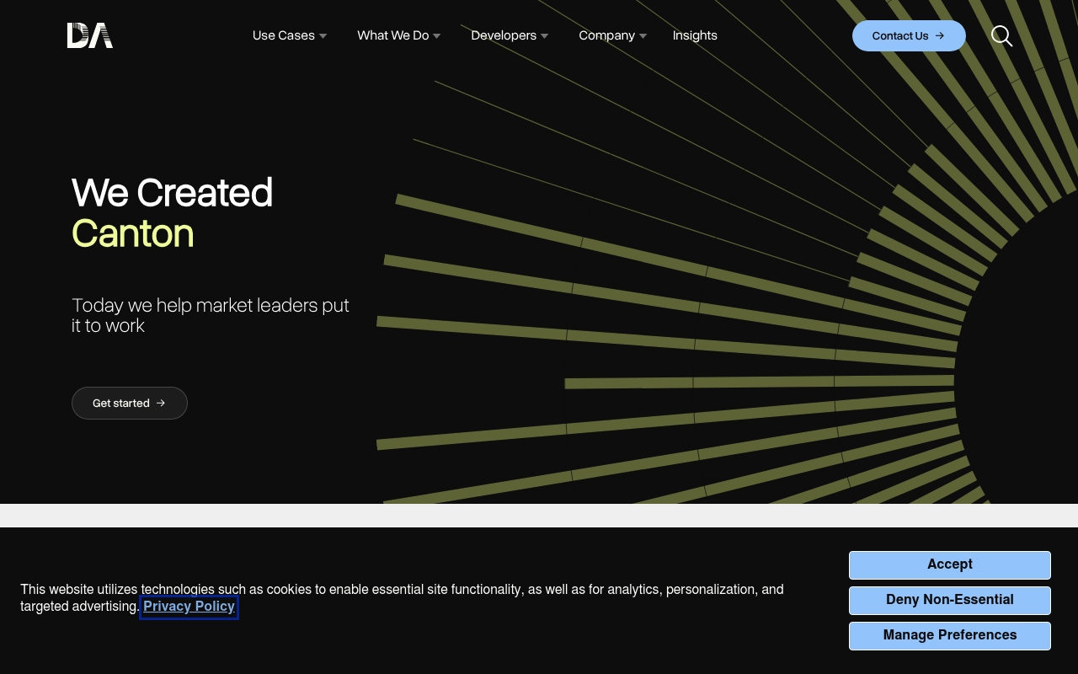Image resolution: width=1078 pixels, height=674 pixels.
Task: Open Manage Preferences for cookies
Action: click(x=950, y=635)
